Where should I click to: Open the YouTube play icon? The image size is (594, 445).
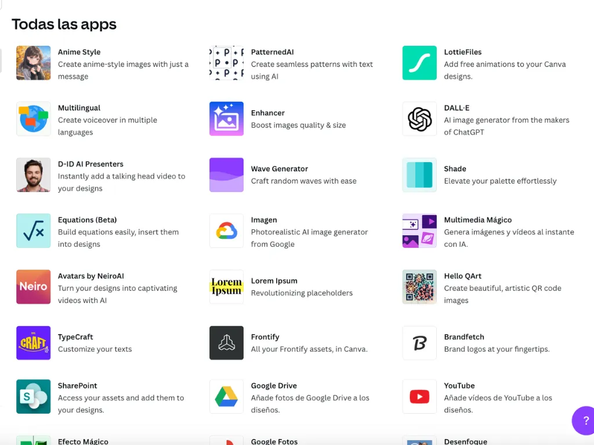pyautogui.click(x=419, y=396)
